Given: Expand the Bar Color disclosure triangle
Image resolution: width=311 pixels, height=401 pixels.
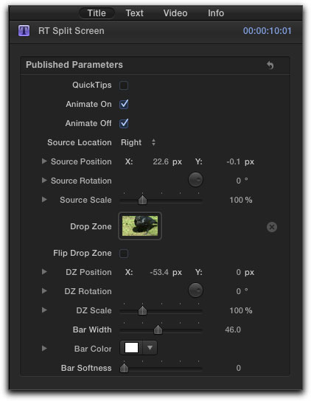Looking at the screenshot, I should (x=44, y=349).
